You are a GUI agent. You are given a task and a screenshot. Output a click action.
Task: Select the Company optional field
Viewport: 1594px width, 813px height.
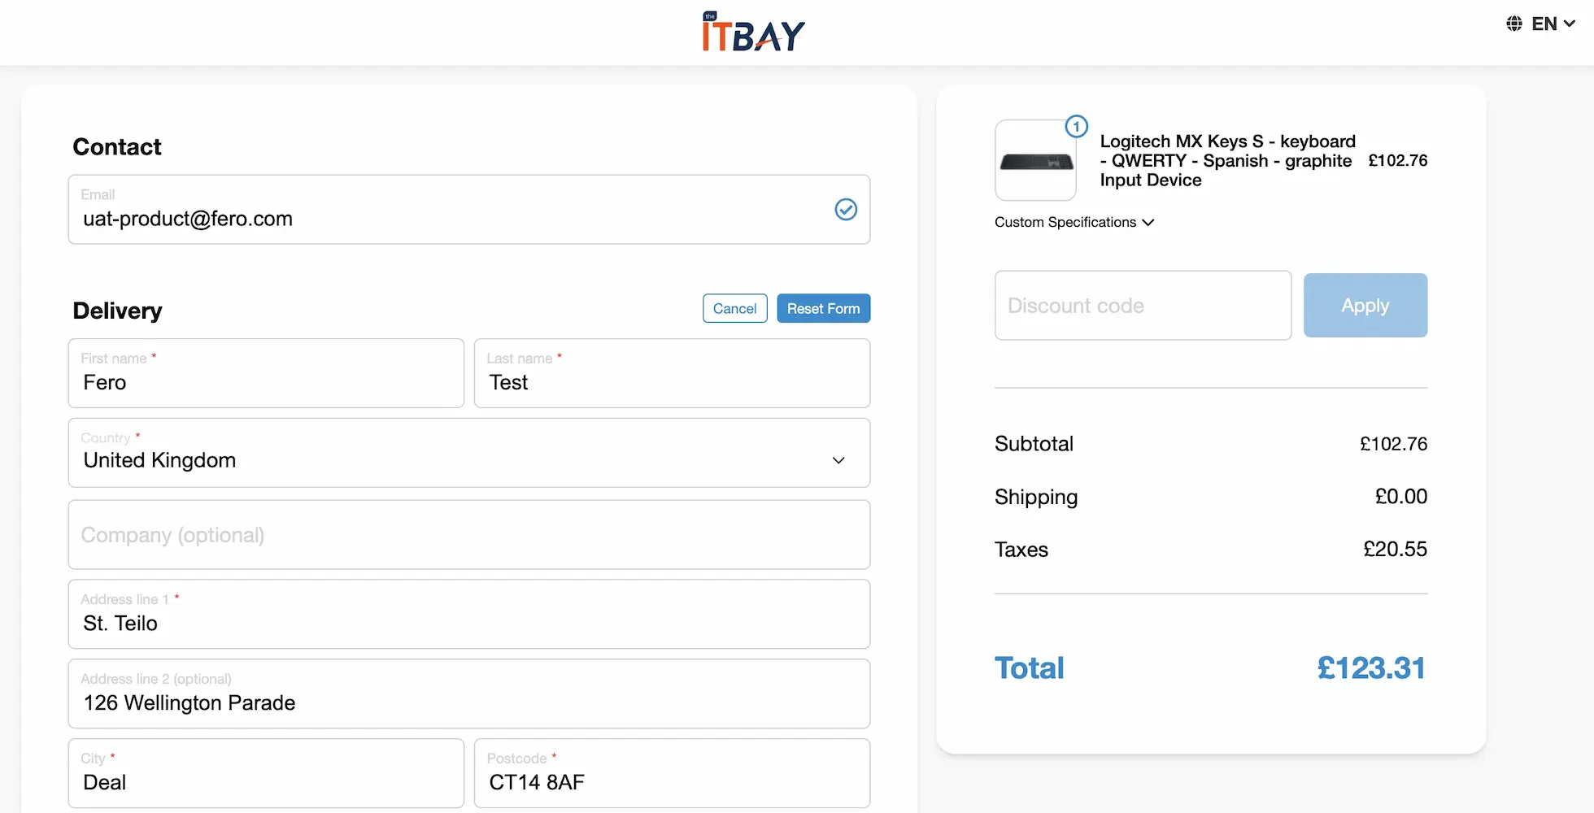click(x=468, y=535)
